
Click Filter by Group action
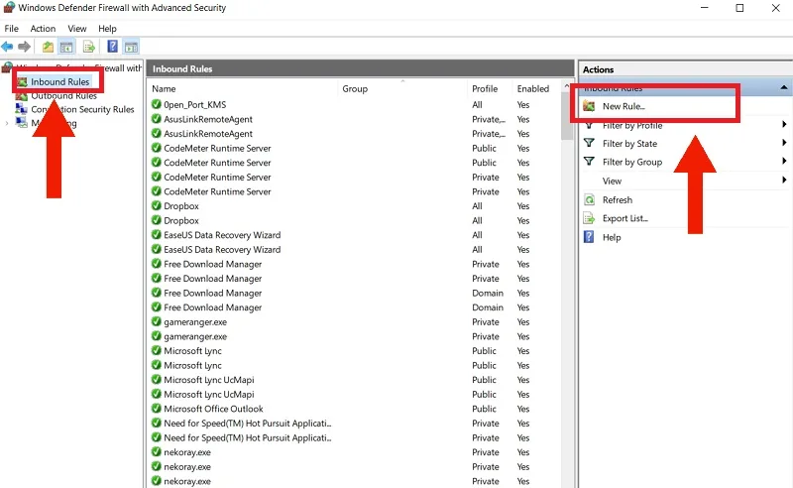(x=632, y=162)
